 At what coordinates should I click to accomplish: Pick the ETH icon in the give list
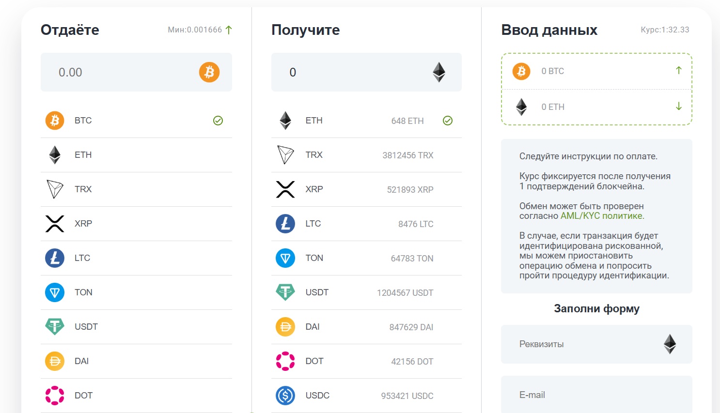[x=55, y=155]
